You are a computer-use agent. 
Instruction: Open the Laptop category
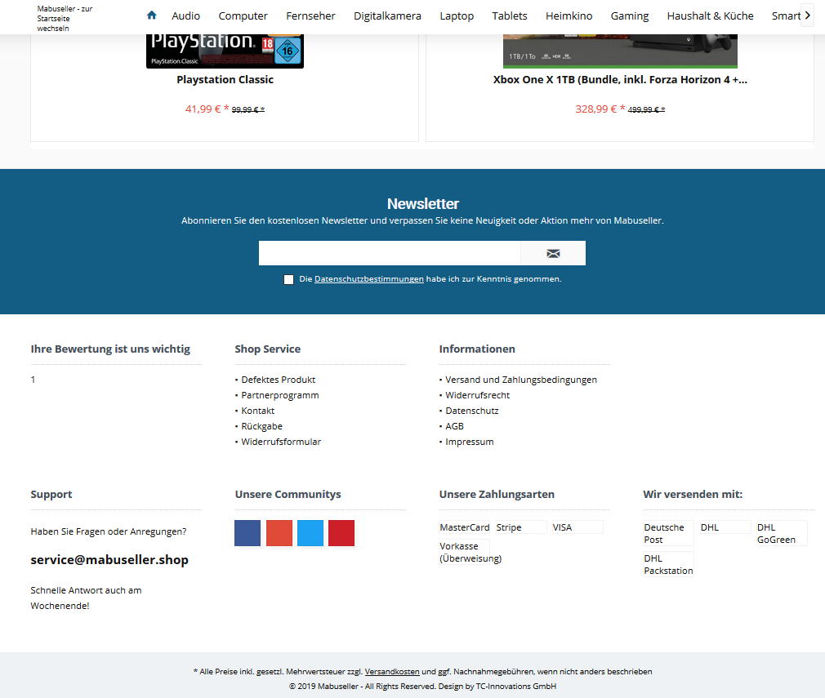click(457, 16)
